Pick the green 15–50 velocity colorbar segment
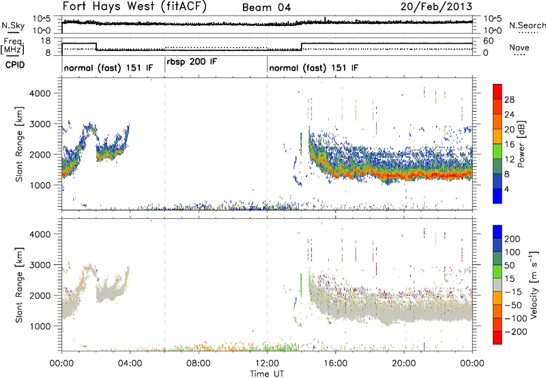 point(498,272)
